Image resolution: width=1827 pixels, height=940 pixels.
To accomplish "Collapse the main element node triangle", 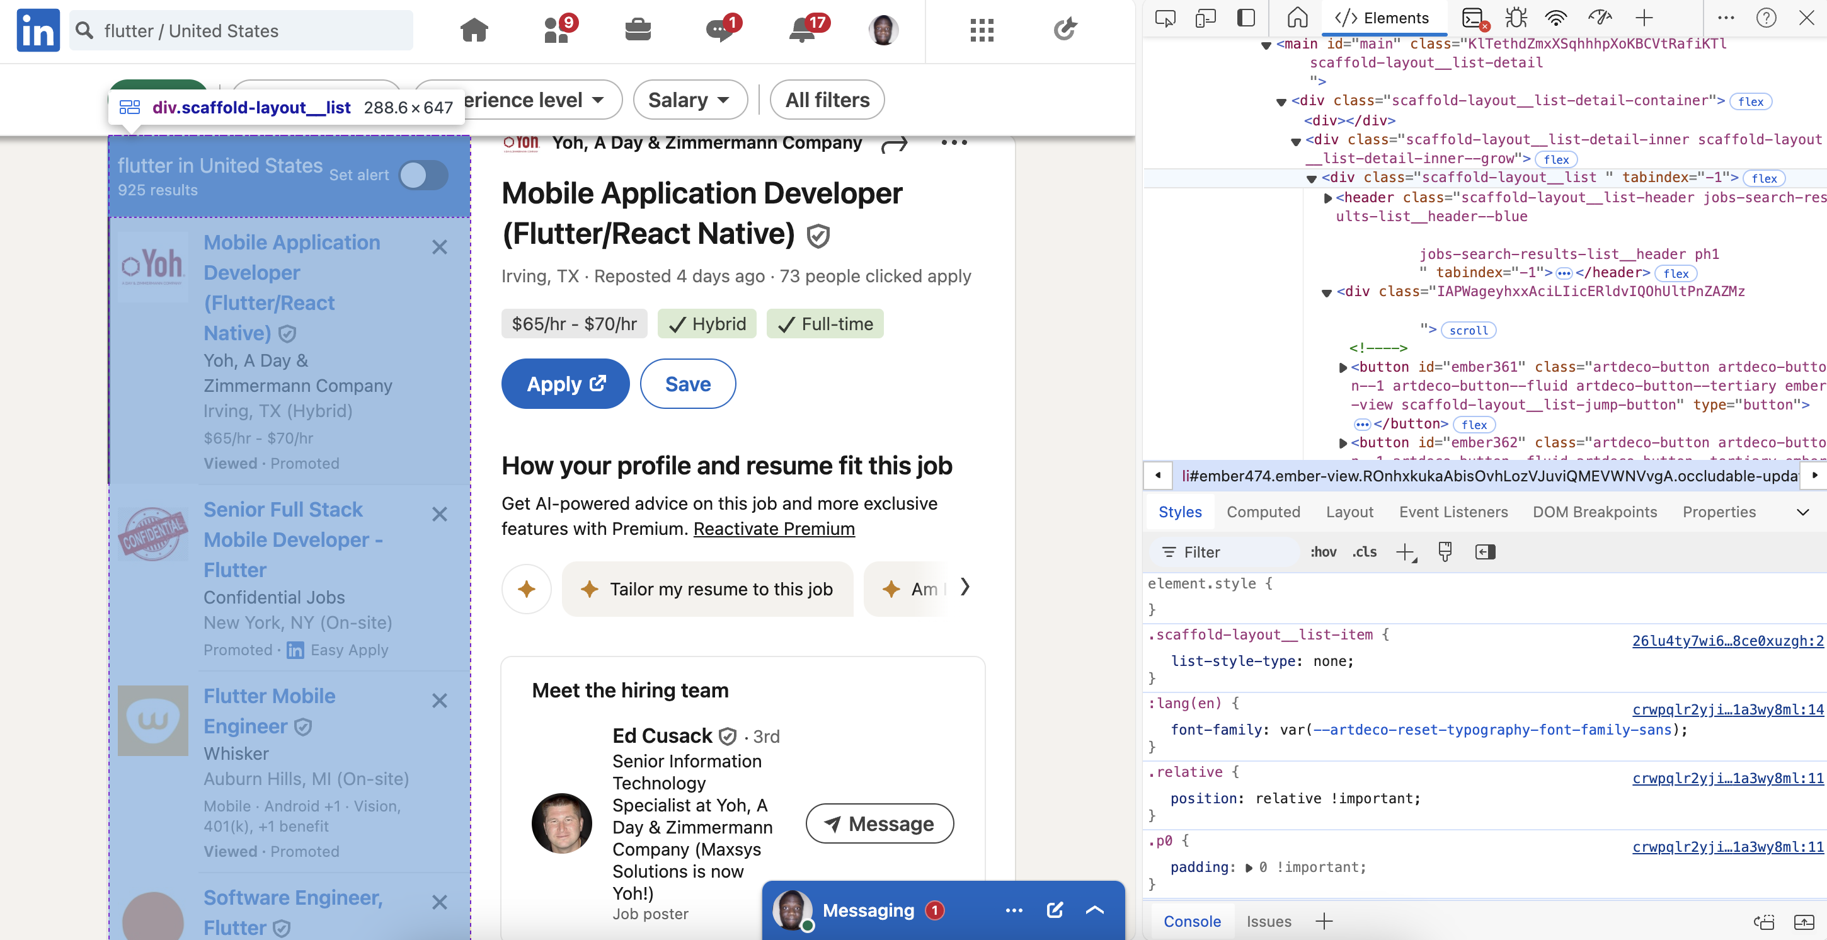I will pos(1267,45).
